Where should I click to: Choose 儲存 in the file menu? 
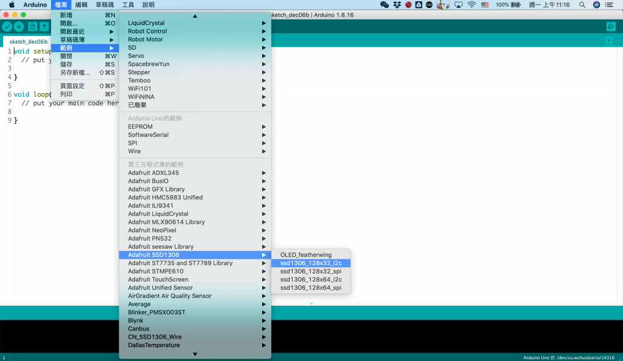pos(85,64)
